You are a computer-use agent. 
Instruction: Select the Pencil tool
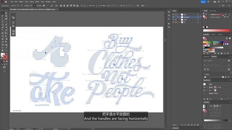(3, 27)
